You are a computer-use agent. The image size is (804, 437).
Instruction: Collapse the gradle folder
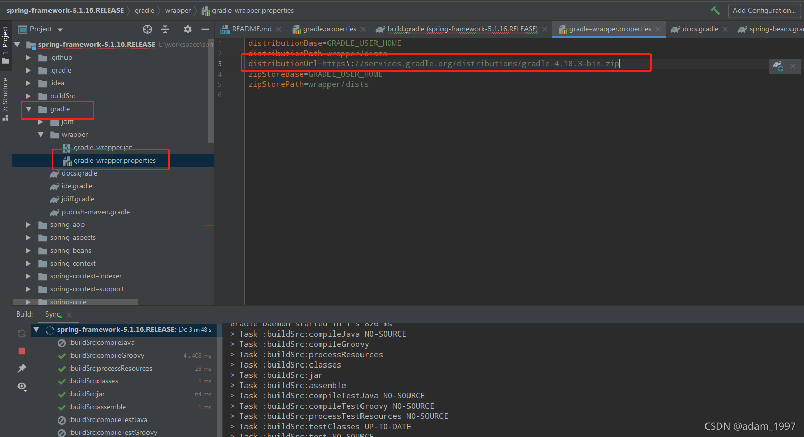29,109
